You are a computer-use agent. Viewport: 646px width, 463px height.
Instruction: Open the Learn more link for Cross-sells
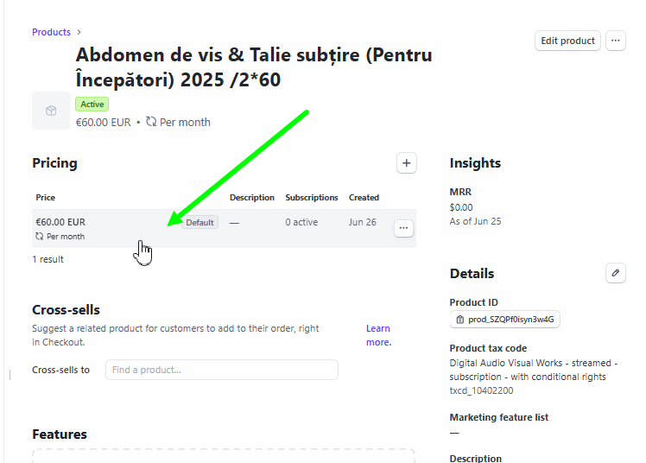pos(378,335)
